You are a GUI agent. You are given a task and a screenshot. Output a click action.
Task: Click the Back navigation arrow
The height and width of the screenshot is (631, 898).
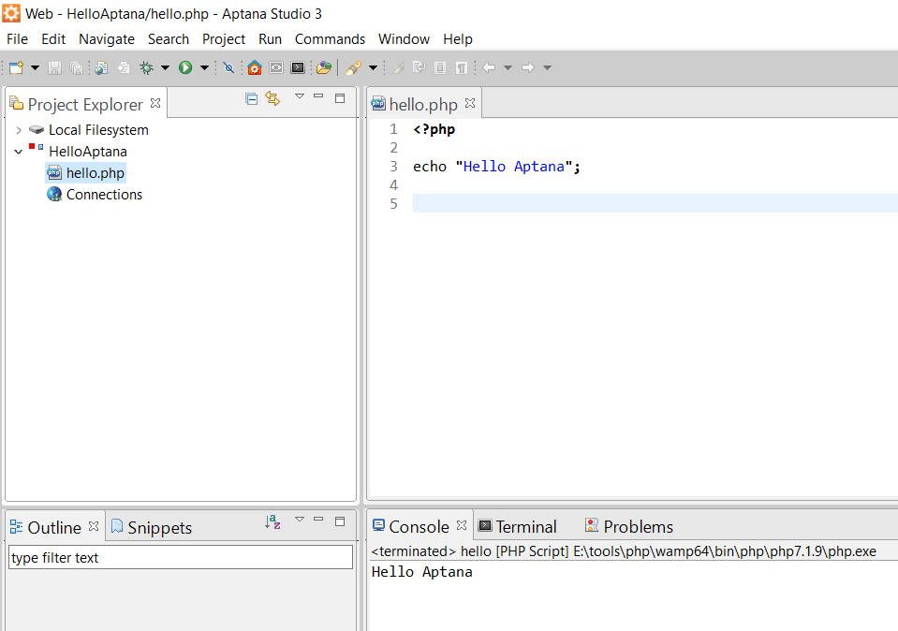point(489,67)
